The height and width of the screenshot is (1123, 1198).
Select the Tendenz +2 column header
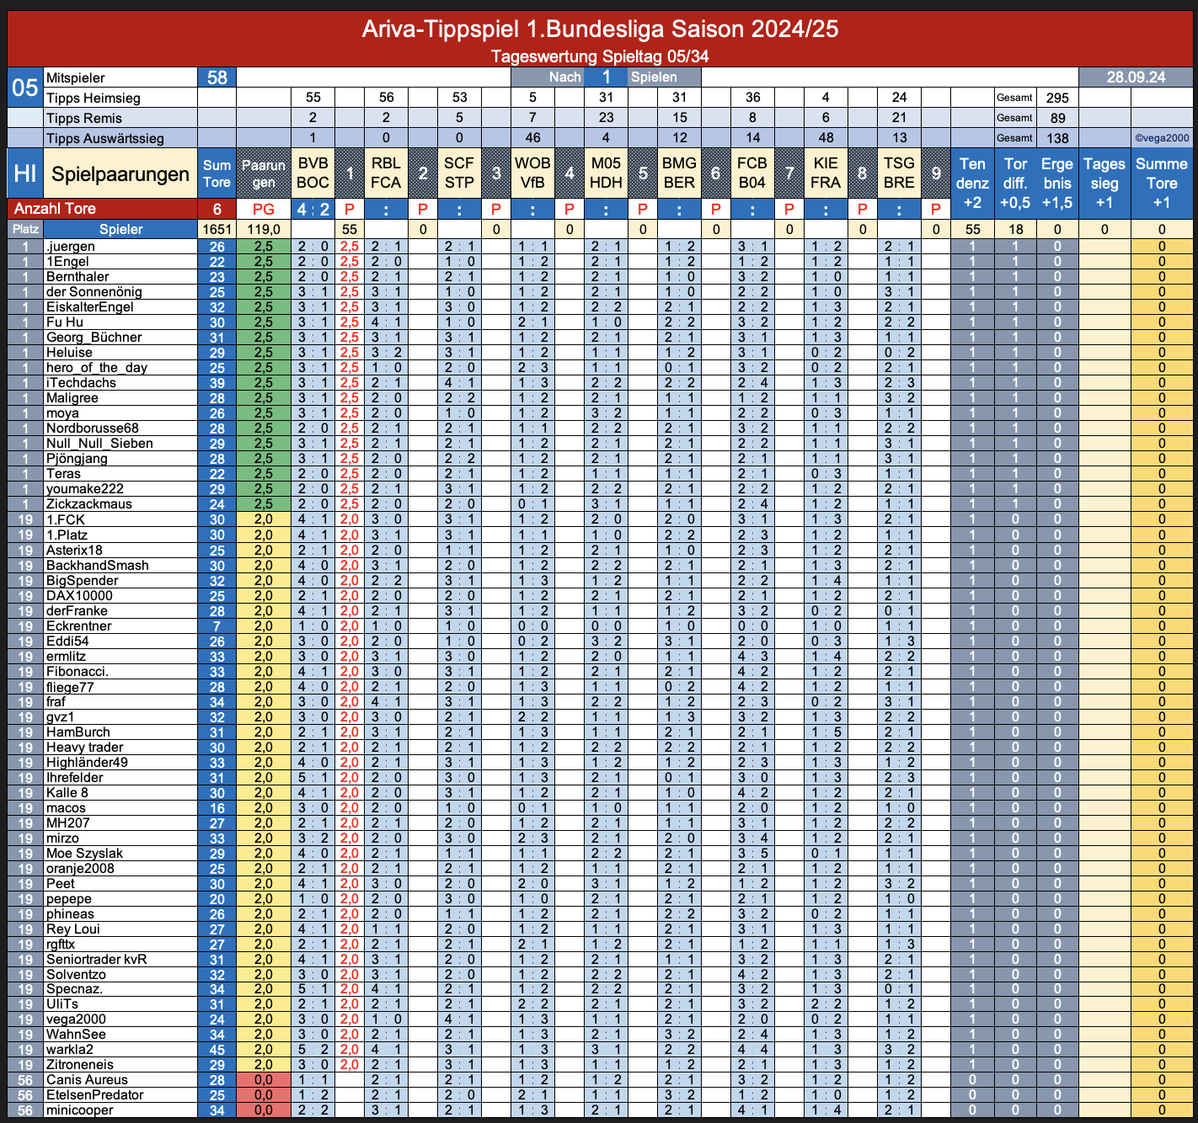(x=972, y=184)
